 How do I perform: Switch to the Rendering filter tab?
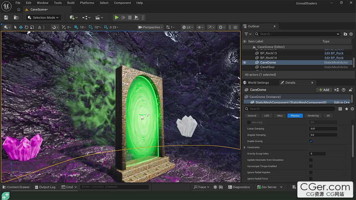[x=313, y=116]
